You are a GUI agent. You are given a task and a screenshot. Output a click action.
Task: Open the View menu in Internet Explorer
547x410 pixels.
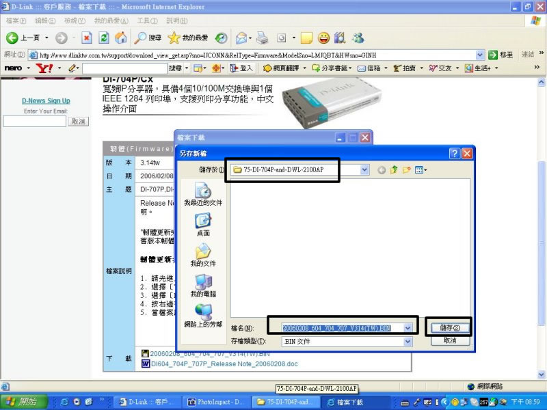75,21
